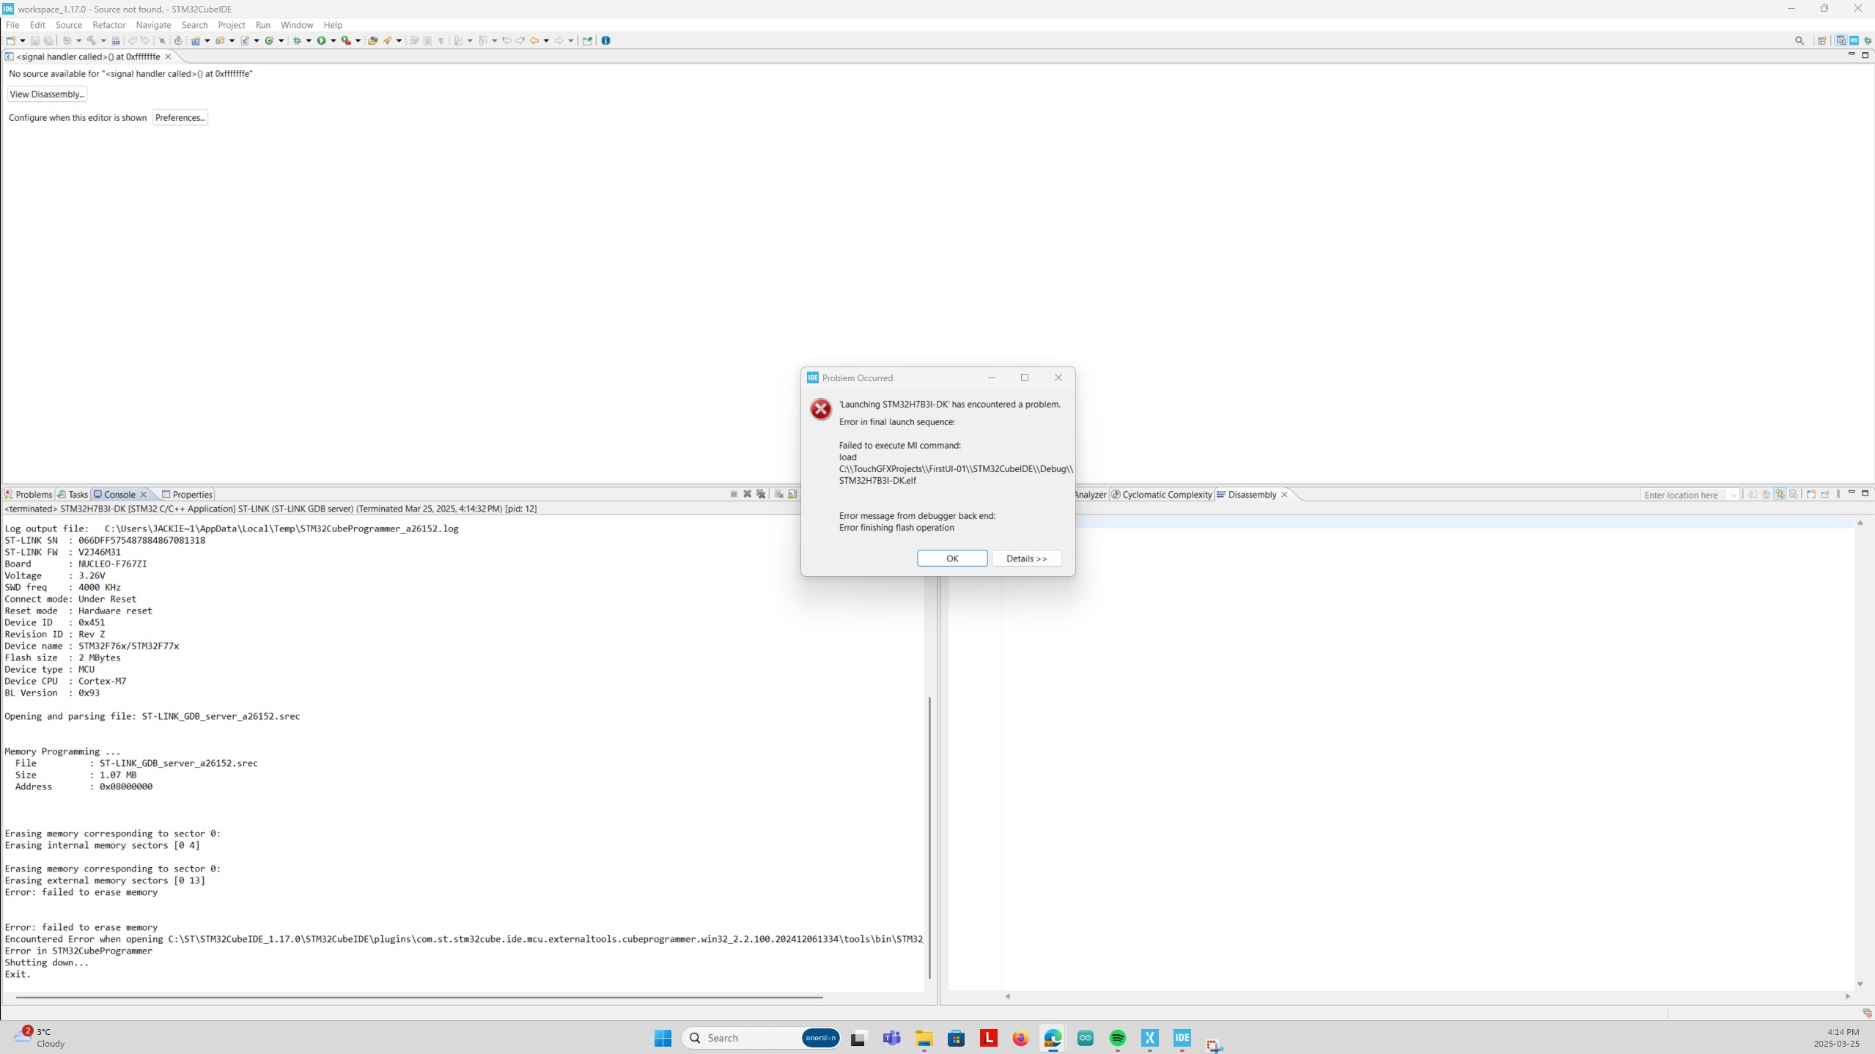1875x1054 pixels.
Task: Click Details >> in the error dialog
Action: click(x=1025, y=558)
